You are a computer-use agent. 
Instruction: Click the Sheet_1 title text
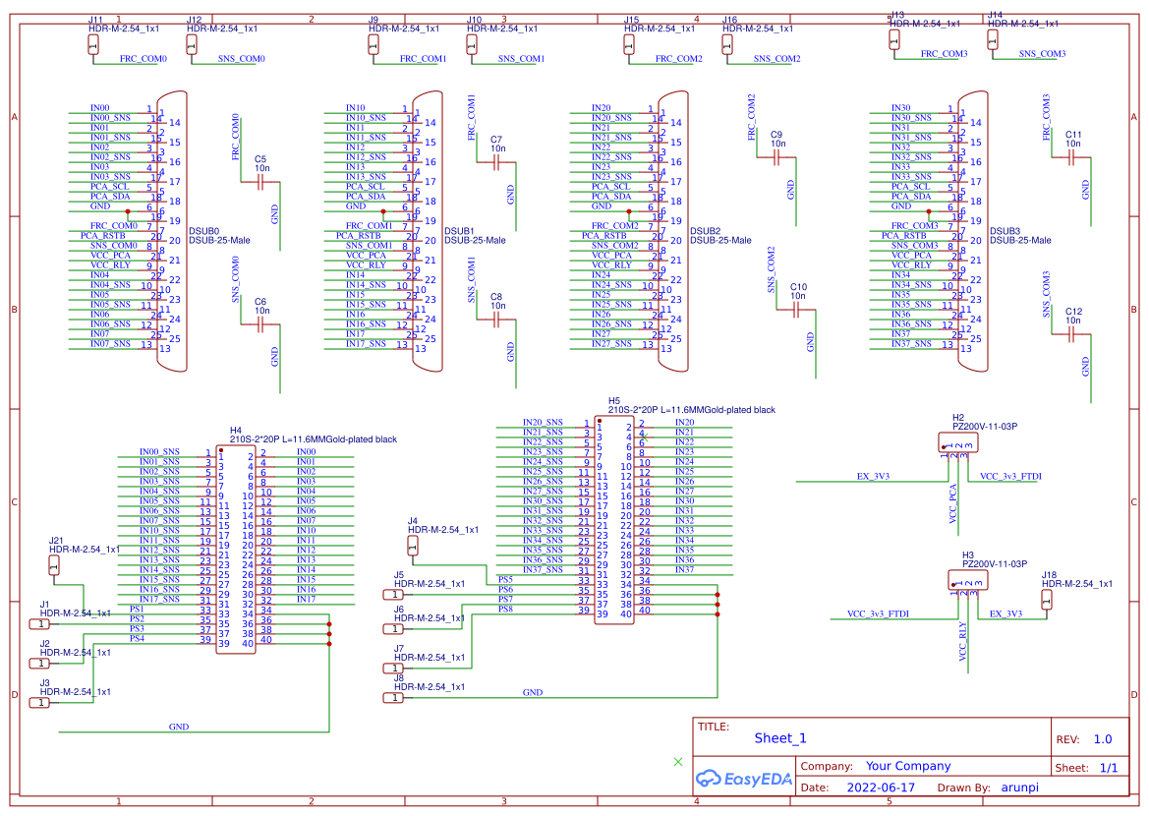[x=779, y=738]
